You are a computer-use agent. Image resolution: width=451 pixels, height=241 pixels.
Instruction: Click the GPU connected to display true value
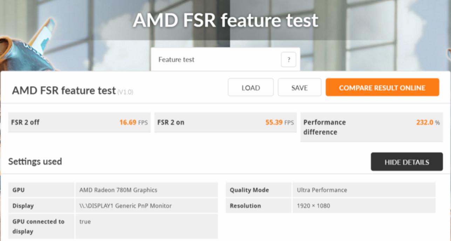click(x=85, y=222)
